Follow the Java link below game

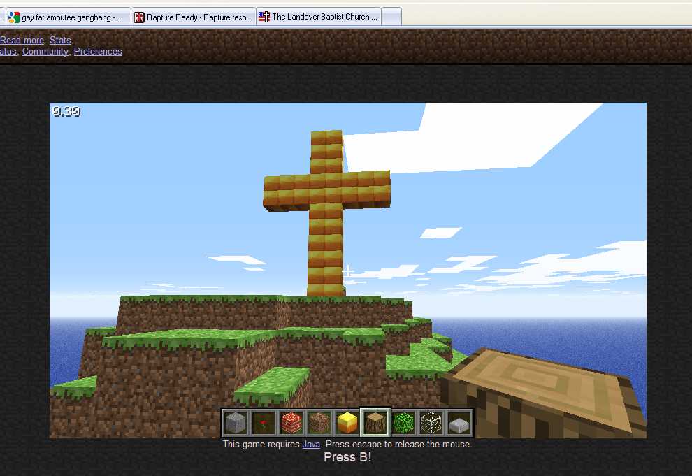pyautogui.click(x=311, y=445)
